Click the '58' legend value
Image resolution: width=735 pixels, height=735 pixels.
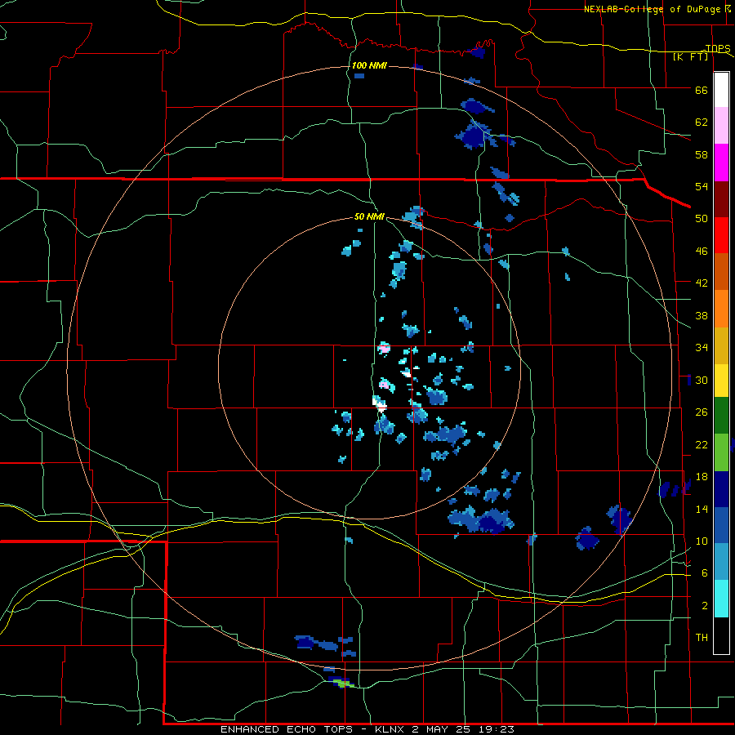(702, 154)
